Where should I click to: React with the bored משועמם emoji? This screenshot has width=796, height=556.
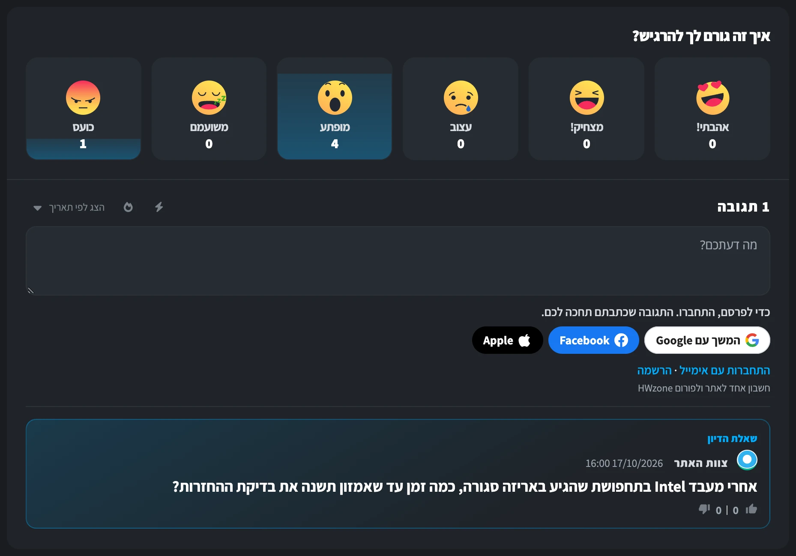pos(209,109)
